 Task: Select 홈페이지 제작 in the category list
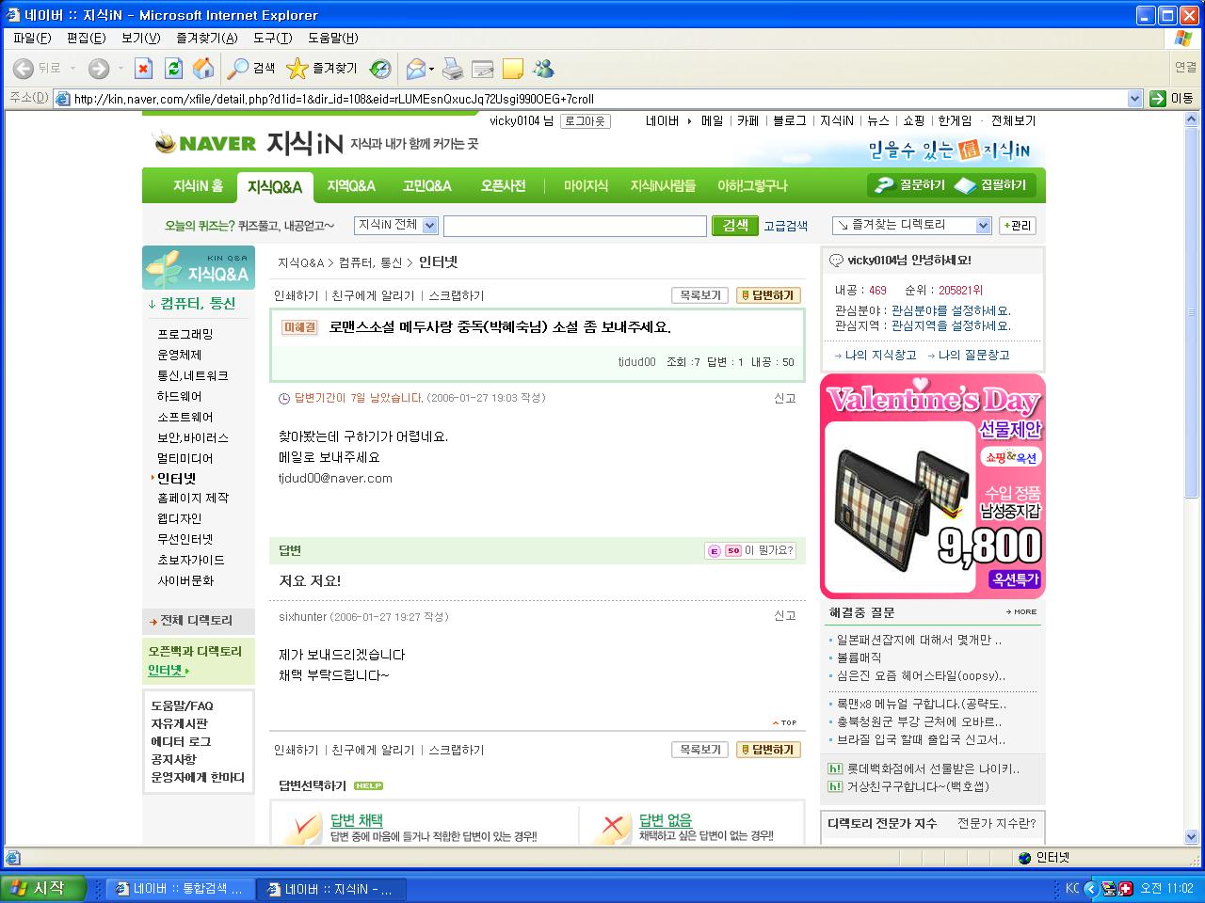point(193,499)
